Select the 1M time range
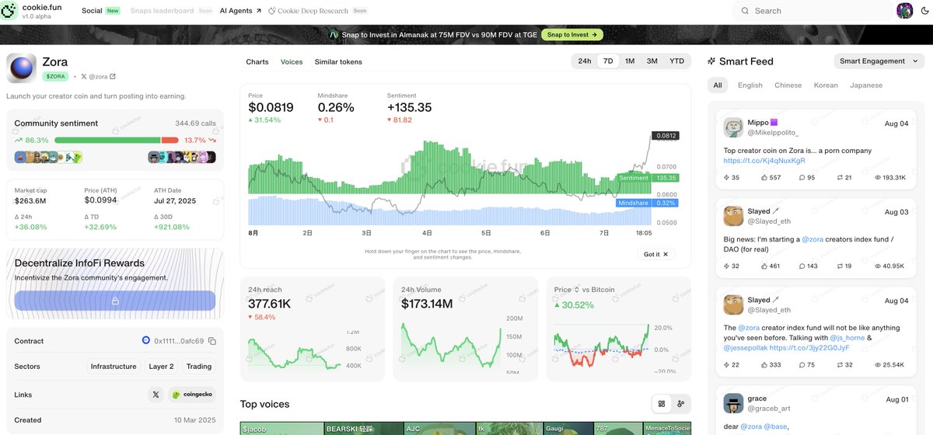 pos(630,61)
